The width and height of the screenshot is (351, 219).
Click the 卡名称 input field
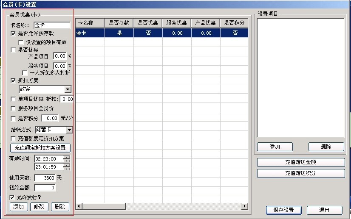52,25
